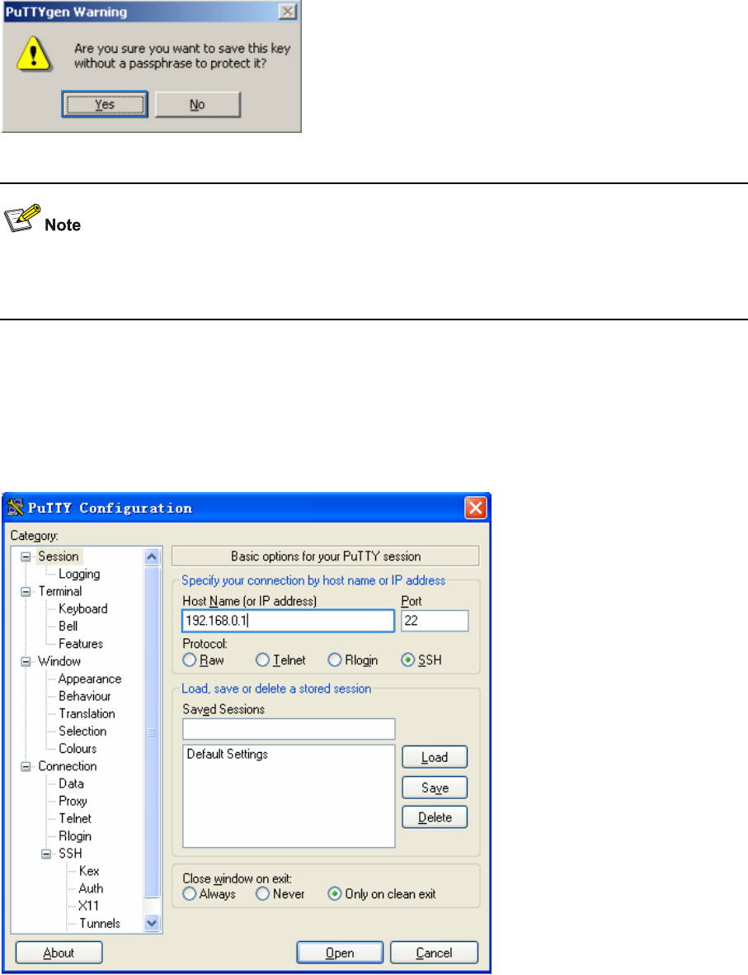
Task: Collapse the Terminal tree node
Action: [x=26, y=591]
